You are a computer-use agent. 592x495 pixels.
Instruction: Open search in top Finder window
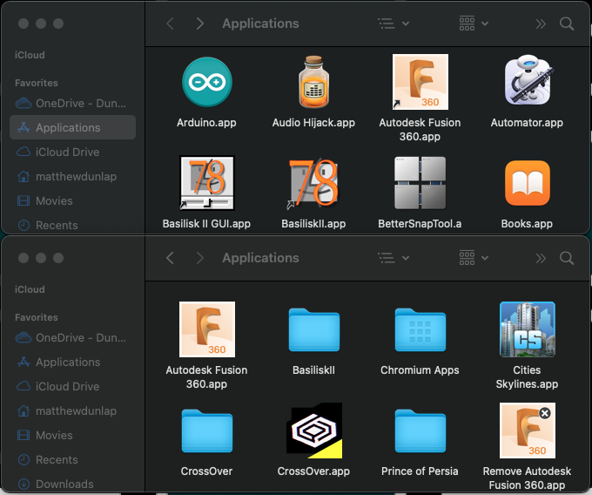tap(567, 24)
